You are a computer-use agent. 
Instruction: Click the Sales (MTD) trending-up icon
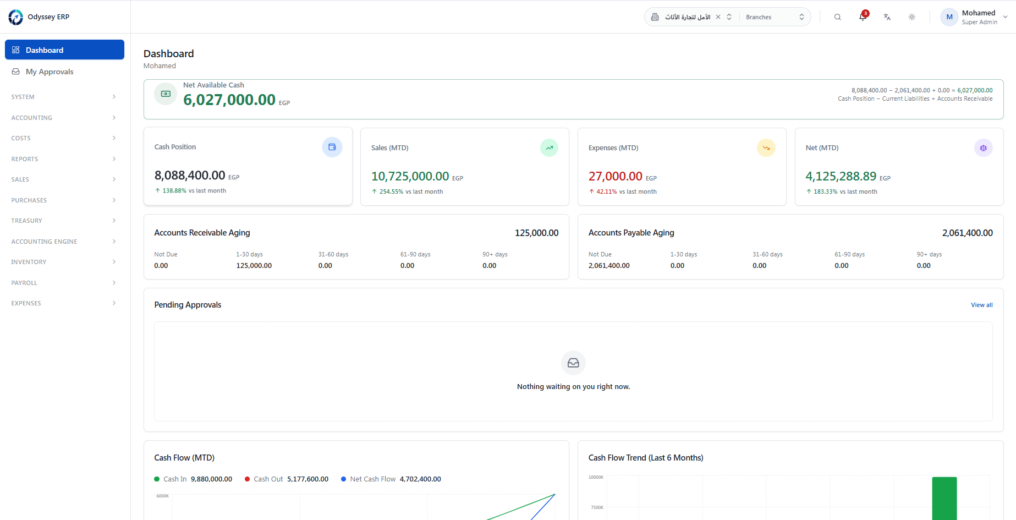[x=549, y=147]
